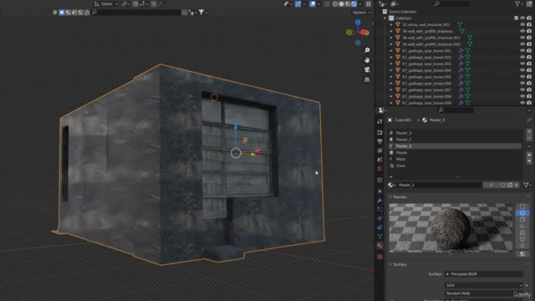Viewport: 535px width, 301px height.
Task: Remove material slot minus button
Action: pyautogui.click(x=529, y=138)
